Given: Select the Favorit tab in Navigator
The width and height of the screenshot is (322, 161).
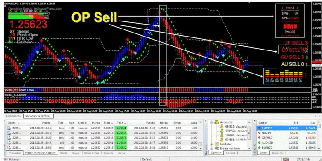Looking at the screenshot, I should [231, 153].
